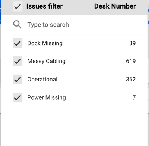Toggle the Operational checkbox
149x146 pixels.
click(18, 80)
